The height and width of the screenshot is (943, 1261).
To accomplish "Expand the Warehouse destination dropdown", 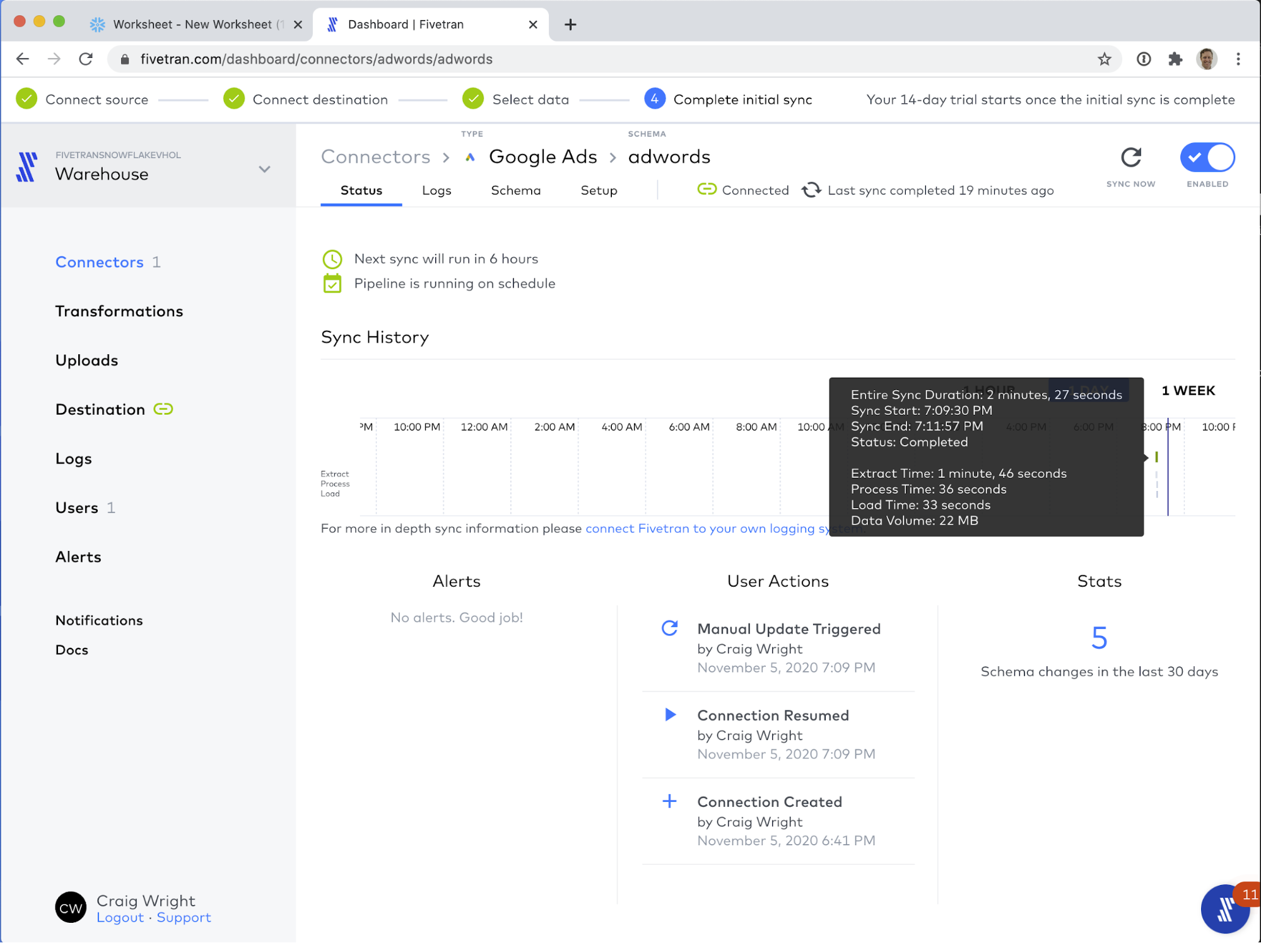I will 265,169.
